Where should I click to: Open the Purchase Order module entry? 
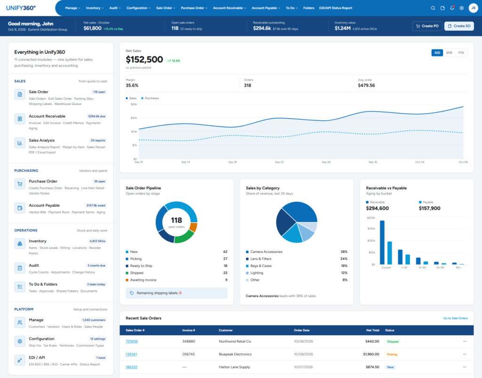coord(61,187)
